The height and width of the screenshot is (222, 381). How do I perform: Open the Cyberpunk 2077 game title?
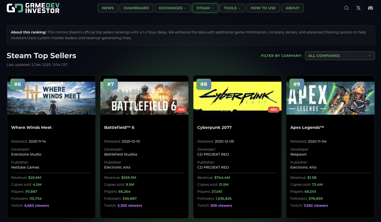click(214, 127)
